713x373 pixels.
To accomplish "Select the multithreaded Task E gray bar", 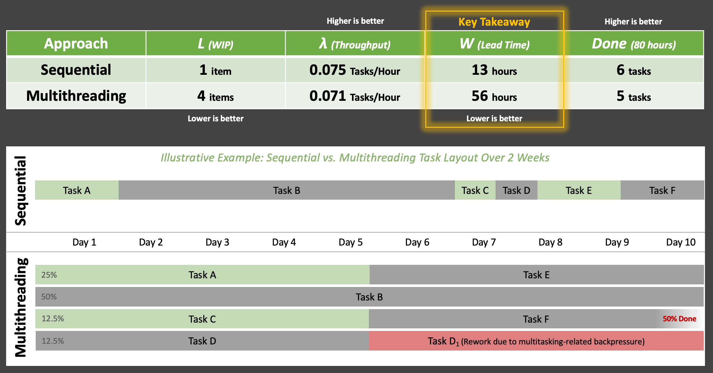I will click(536, 275).
